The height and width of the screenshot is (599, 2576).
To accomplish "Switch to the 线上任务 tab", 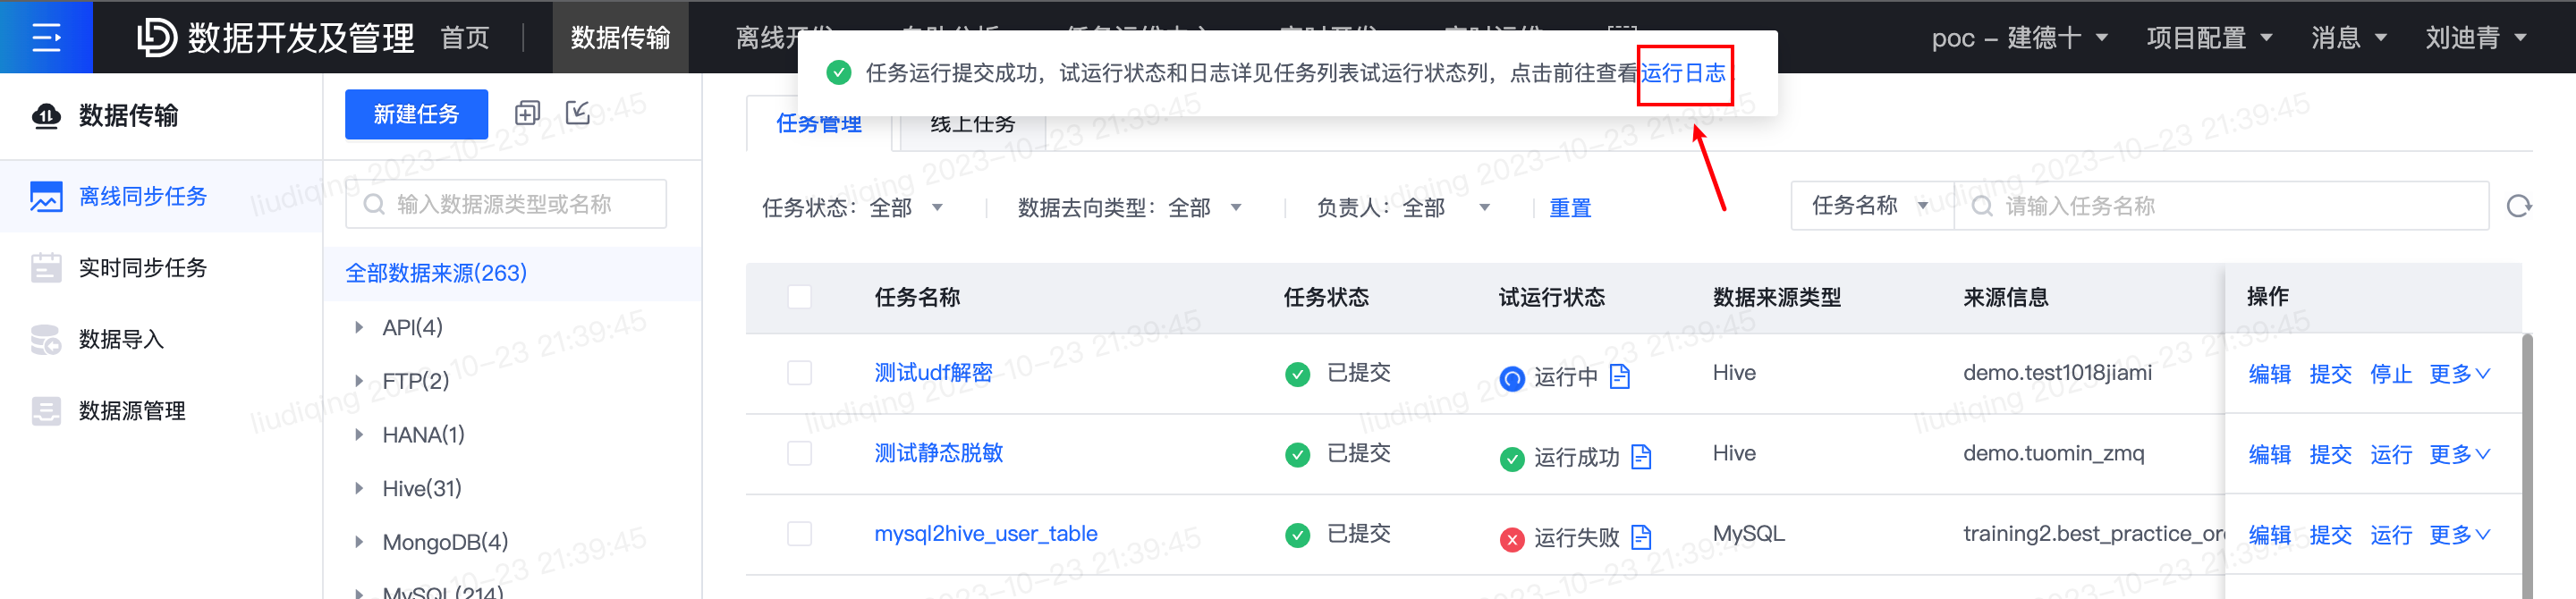I will pyautogui.click(x=972, y=124).
